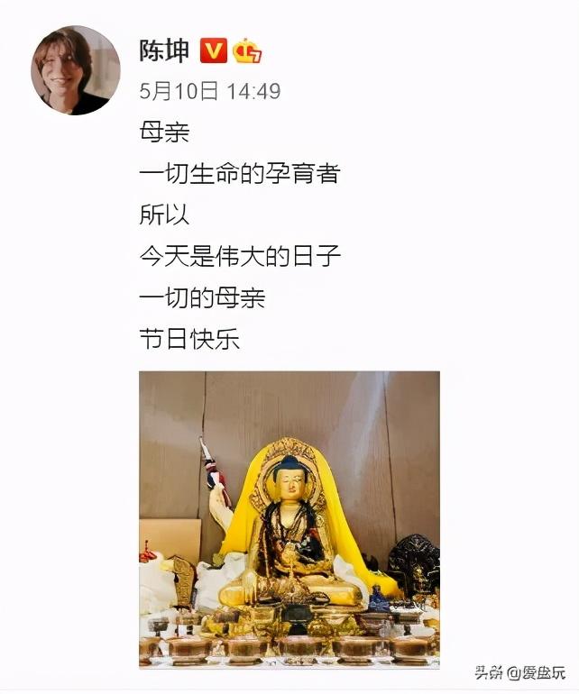Click the 头条 watermark logo text

(x=489, y=673)
